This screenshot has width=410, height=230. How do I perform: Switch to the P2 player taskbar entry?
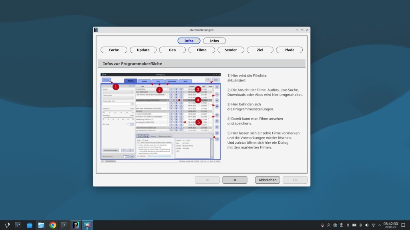point(76,225)
